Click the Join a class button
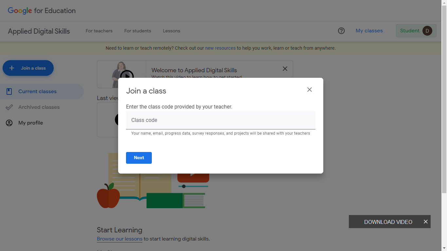Viewport: 447px width, 251px height. pyautogui.click(x=28, y=68)
